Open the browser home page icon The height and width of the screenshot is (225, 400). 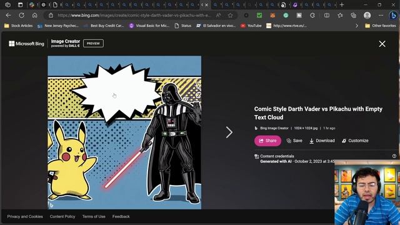point(35,15)
